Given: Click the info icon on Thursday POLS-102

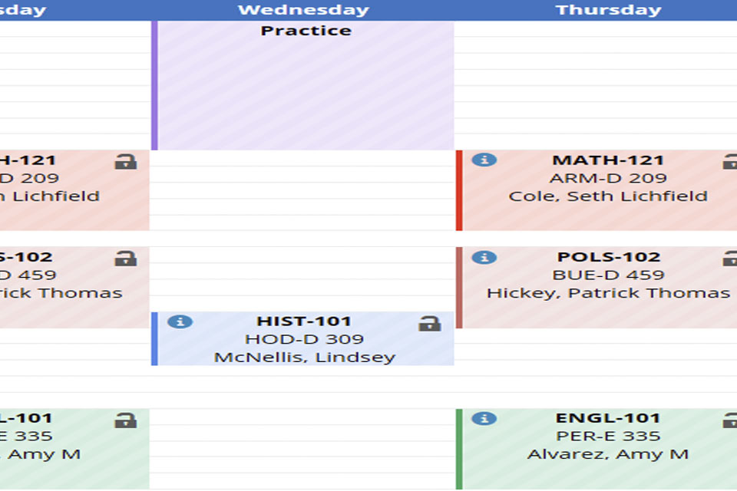Looking at the screenshot, I should [x=484, y=258].
